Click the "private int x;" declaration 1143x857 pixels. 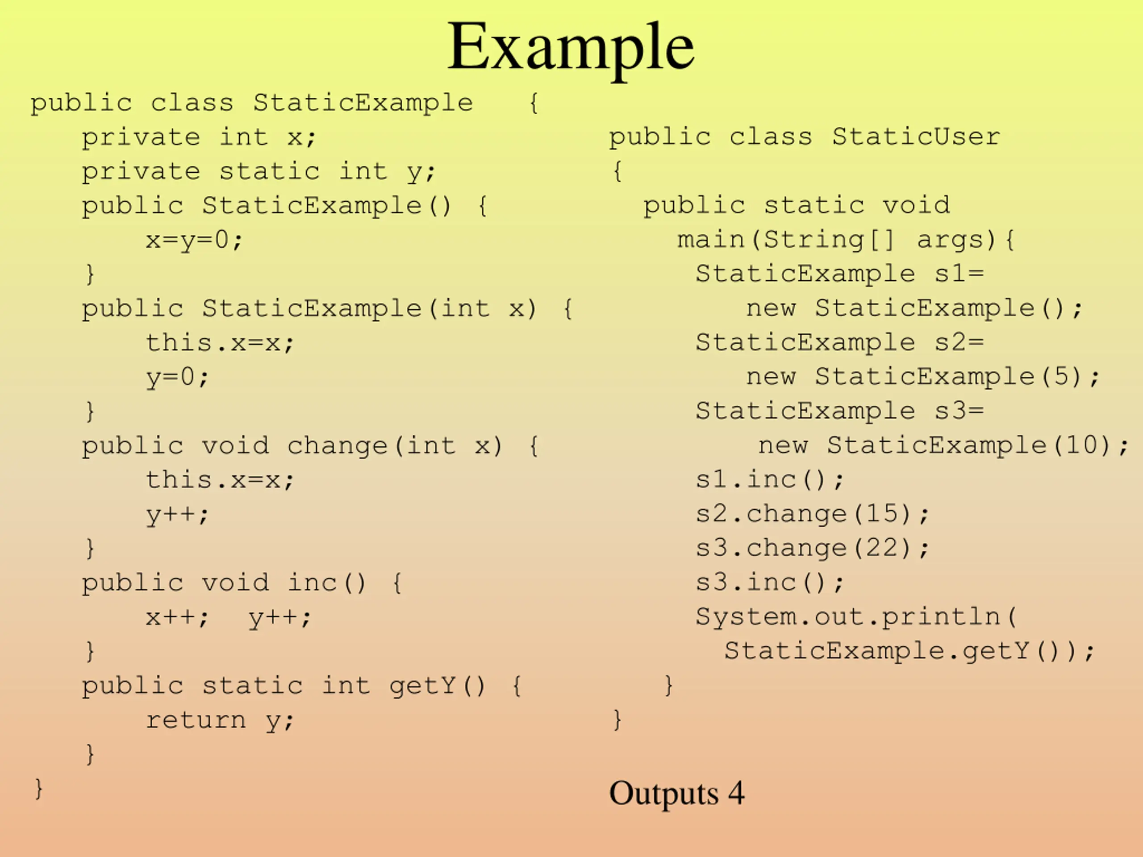(x=198, y=137)
